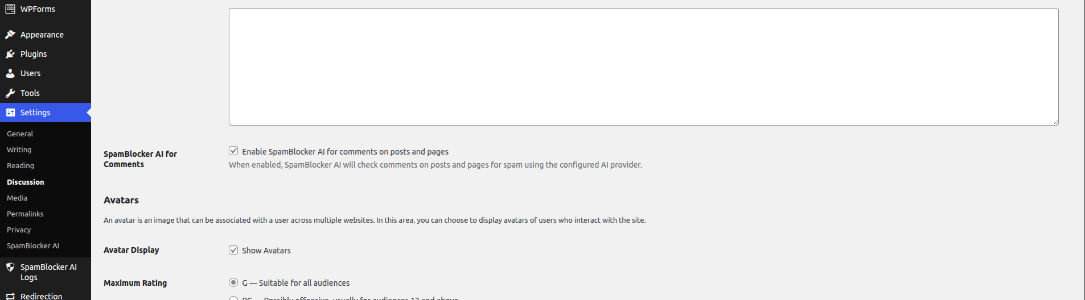Screen dimensions: 1085x300
Task: Click the SpamBlocker AI Logs shield icon
Action: (x=10, y=267)
